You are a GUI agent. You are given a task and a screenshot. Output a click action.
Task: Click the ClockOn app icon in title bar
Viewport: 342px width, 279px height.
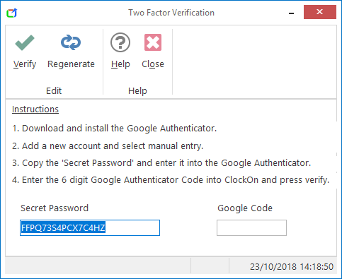click(12, 13)
